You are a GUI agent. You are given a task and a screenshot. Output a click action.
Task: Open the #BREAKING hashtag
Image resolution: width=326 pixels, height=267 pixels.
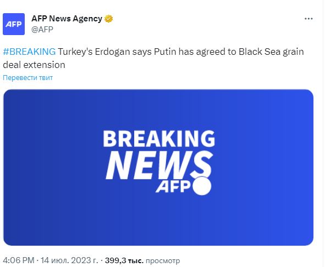(29, 52)
